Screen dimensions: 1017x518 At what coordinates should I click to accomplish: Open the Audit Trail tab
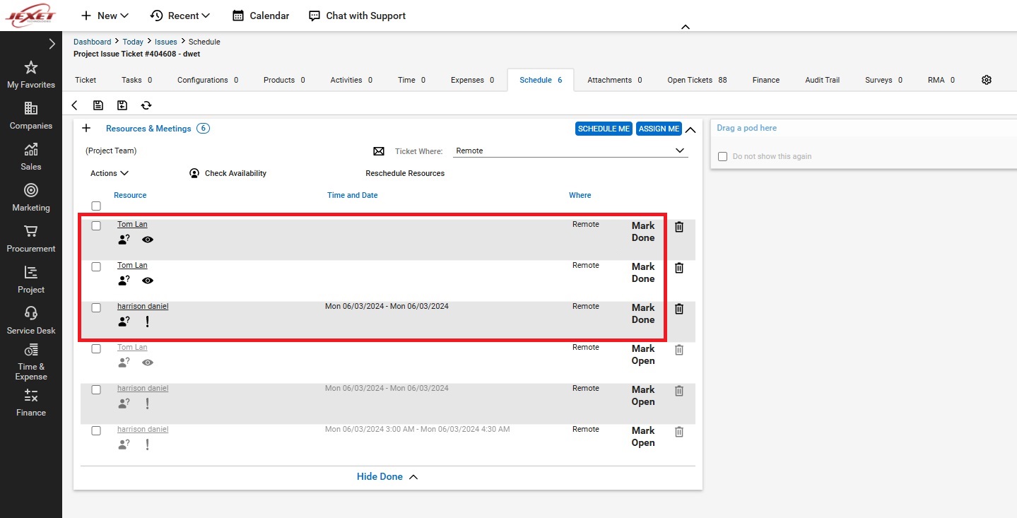pyautogui.click(x=822, y=80)
